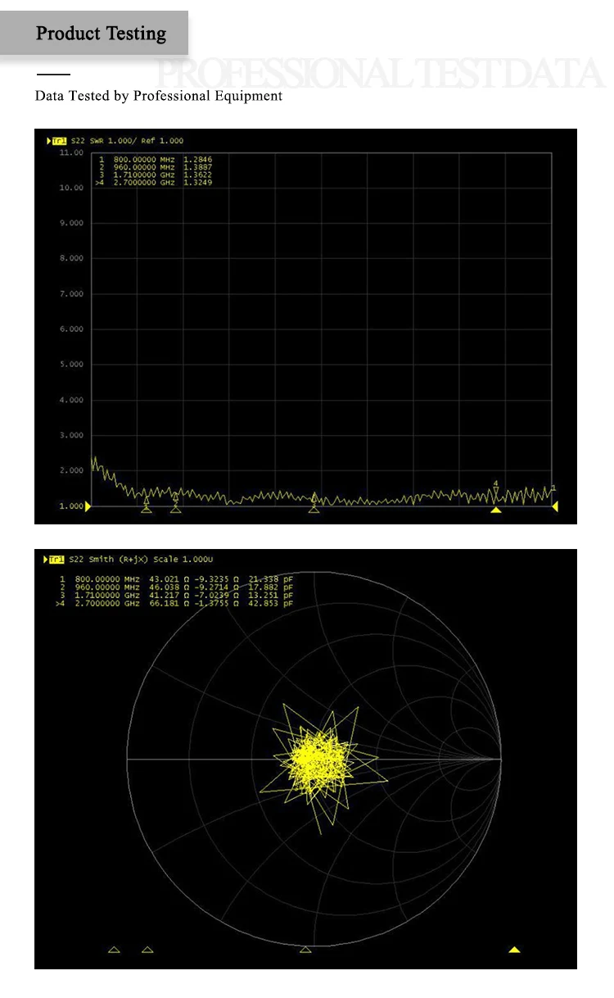Click 960 MHz marker triangle below Smith chart

click(x=147, y=950)
